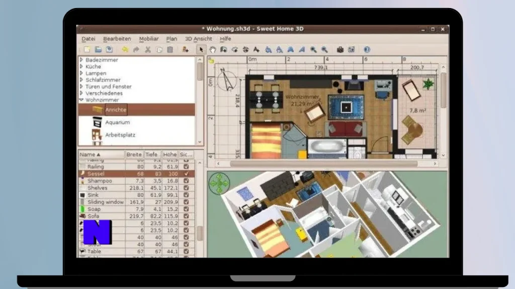Choose the Create walls tool
This screenshot has width=515, height=289.
(224, 50)
